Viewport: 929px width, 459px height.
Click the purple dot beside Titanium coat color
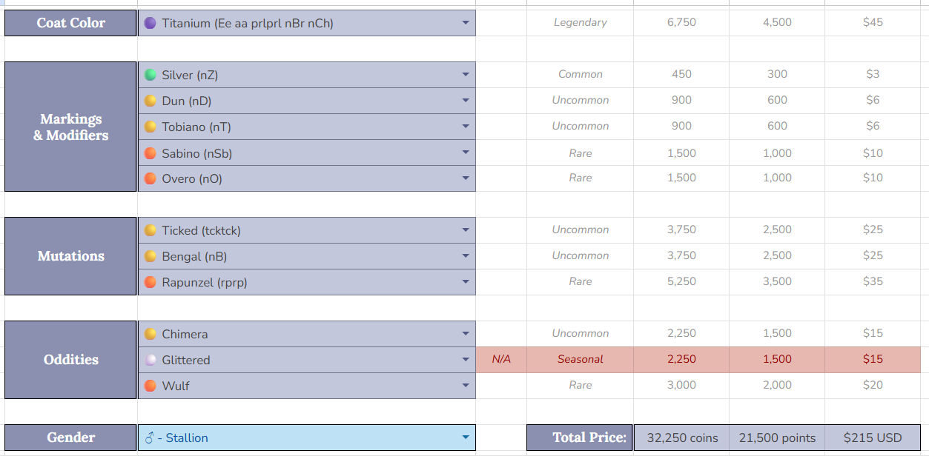click(x=151, y=23)
